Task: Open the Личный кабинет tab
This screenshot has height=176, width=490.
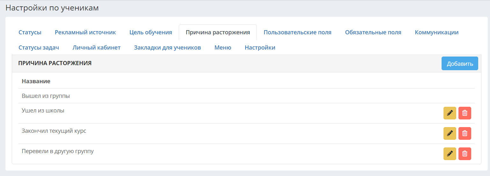Action: [x=97, y=48]
